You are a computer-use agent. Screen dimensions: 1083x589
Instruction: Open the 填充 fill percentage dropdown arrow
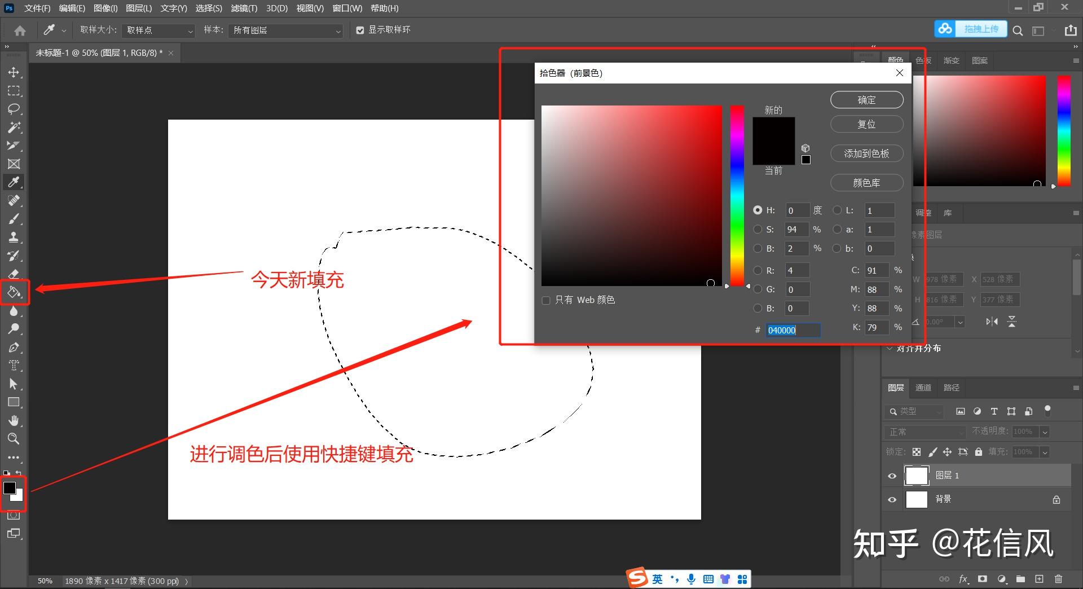(1045, 452)
